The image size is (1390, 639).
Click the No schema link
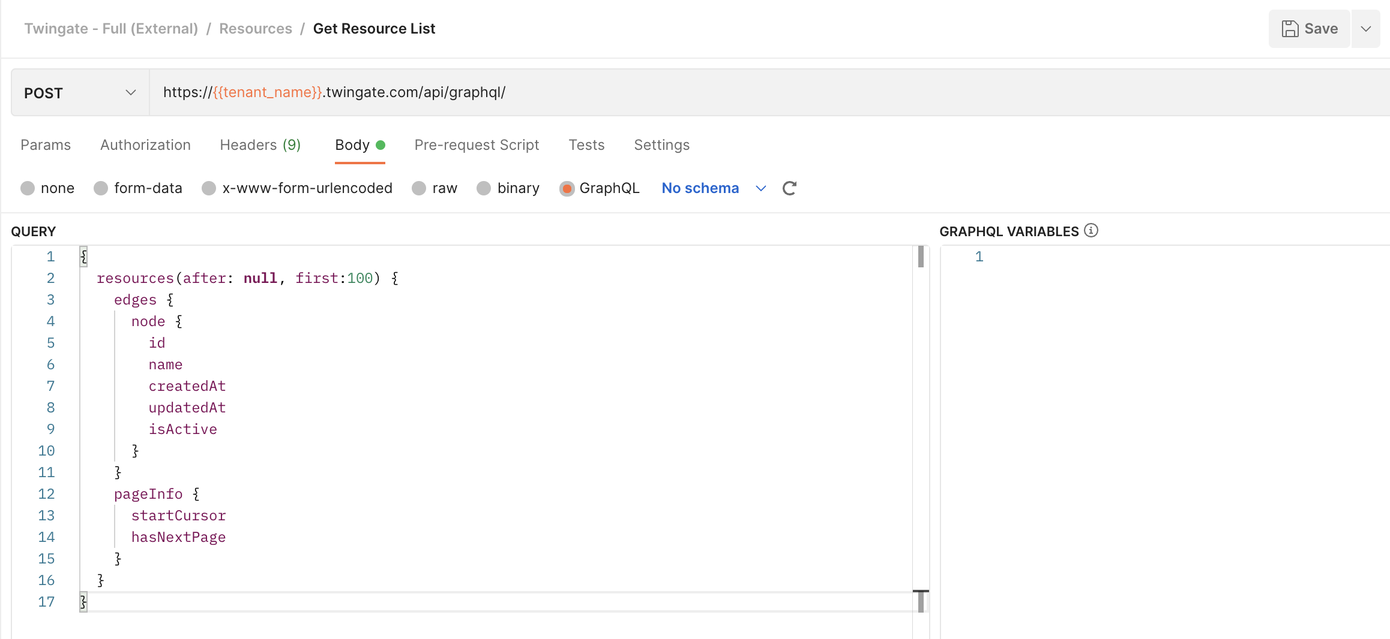[x=700, y=188]
